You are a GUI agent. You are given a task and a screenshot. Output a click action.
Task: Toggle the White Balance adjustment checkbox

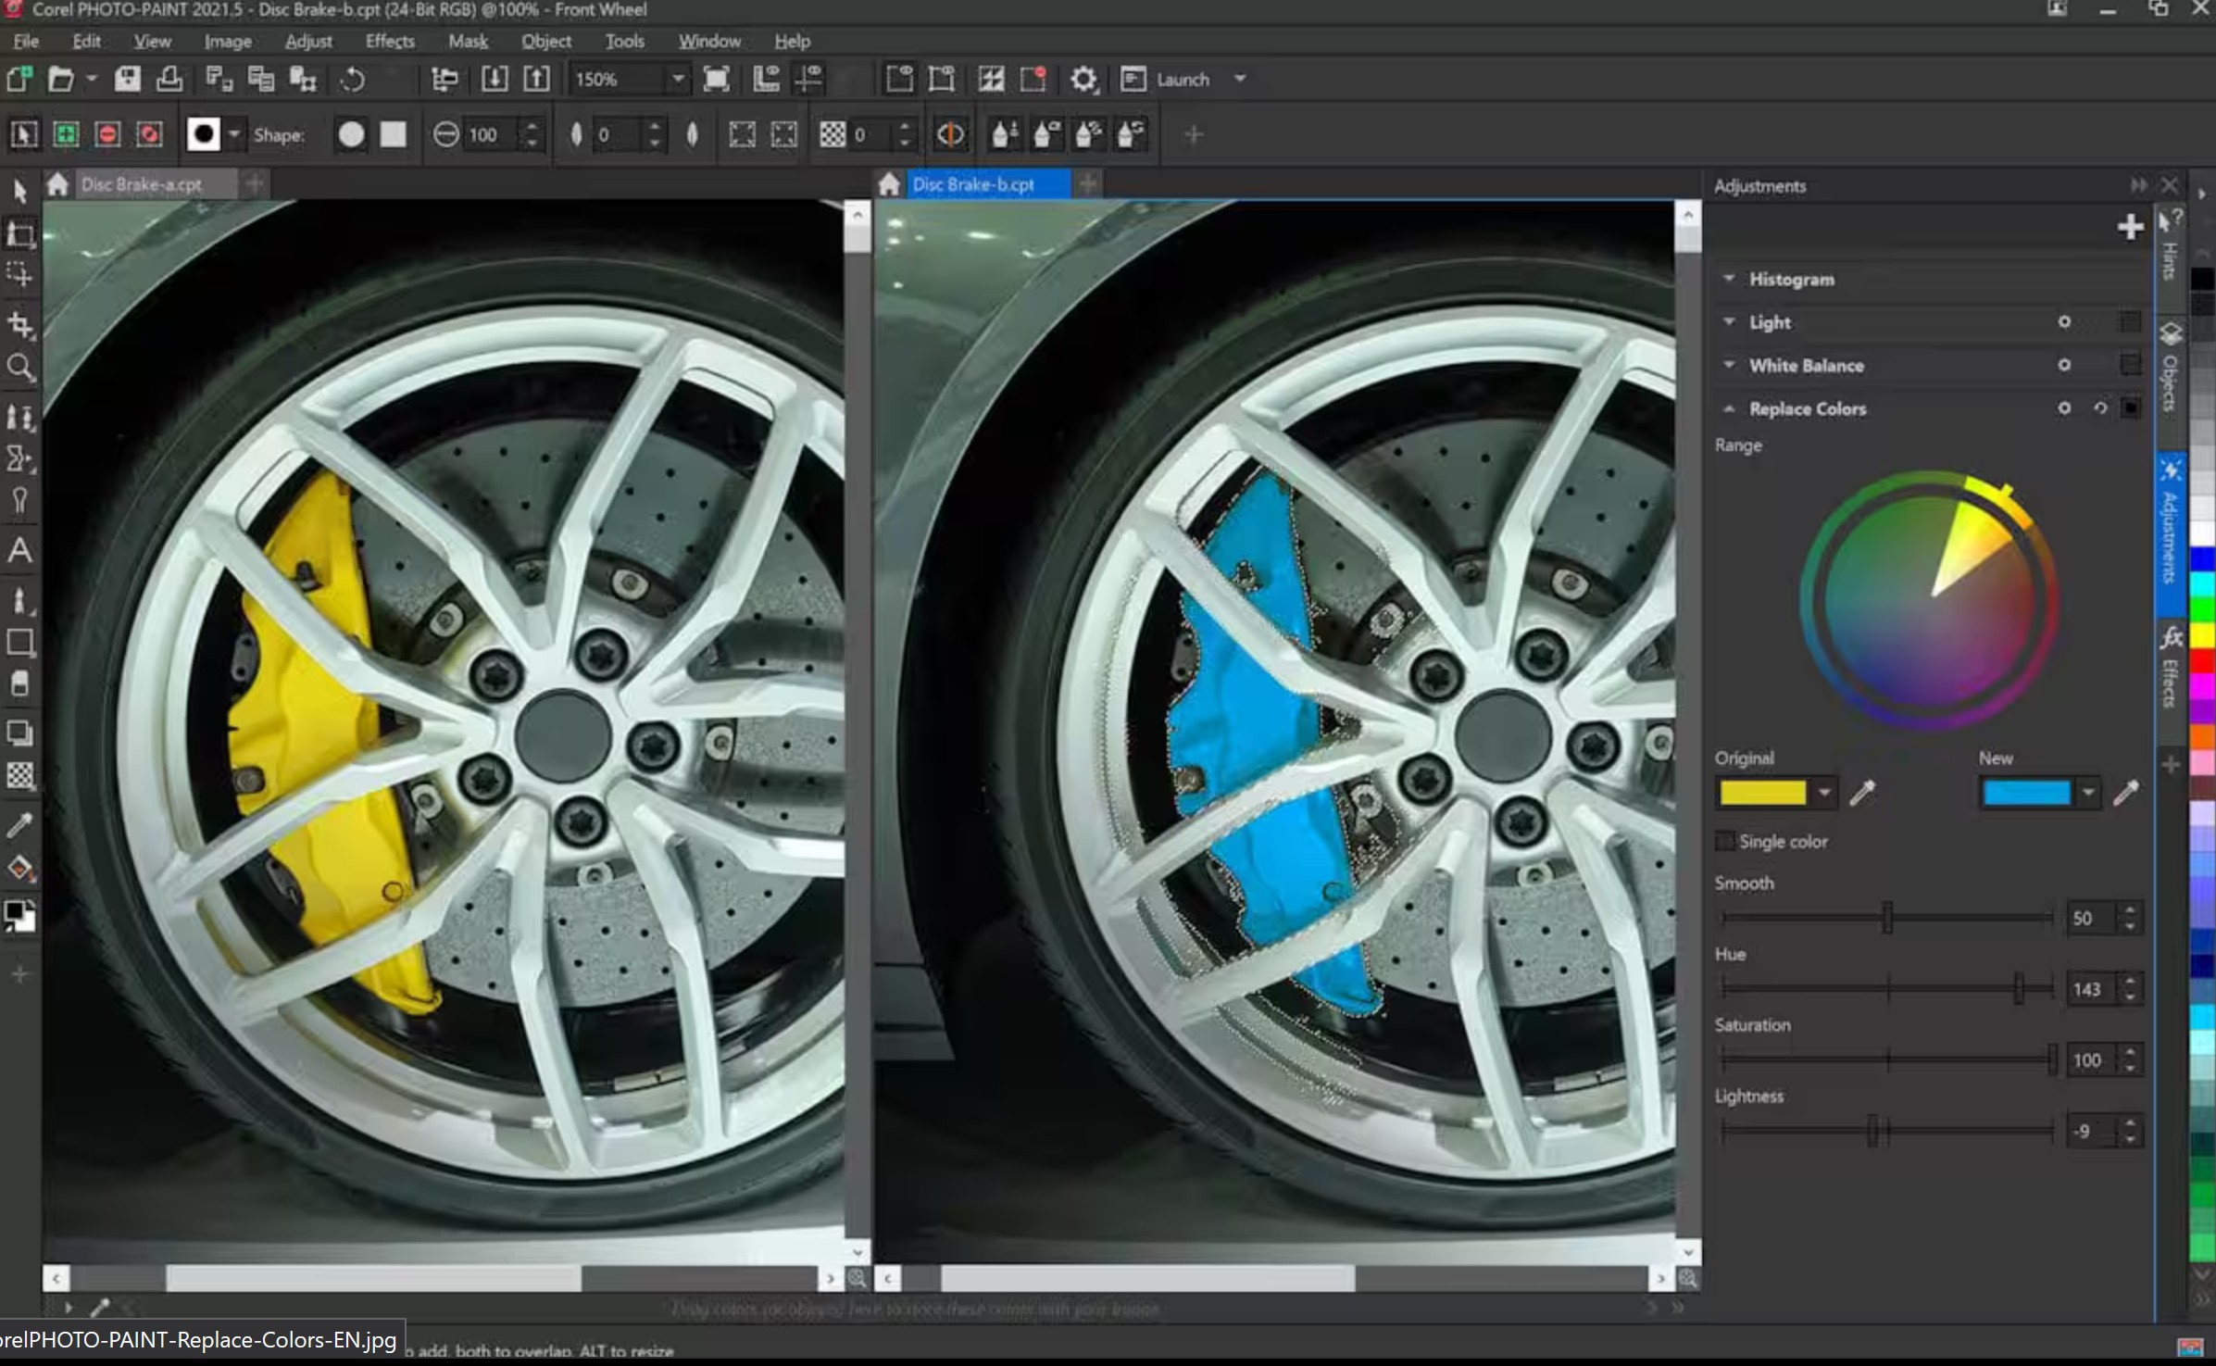point(2130,365)
